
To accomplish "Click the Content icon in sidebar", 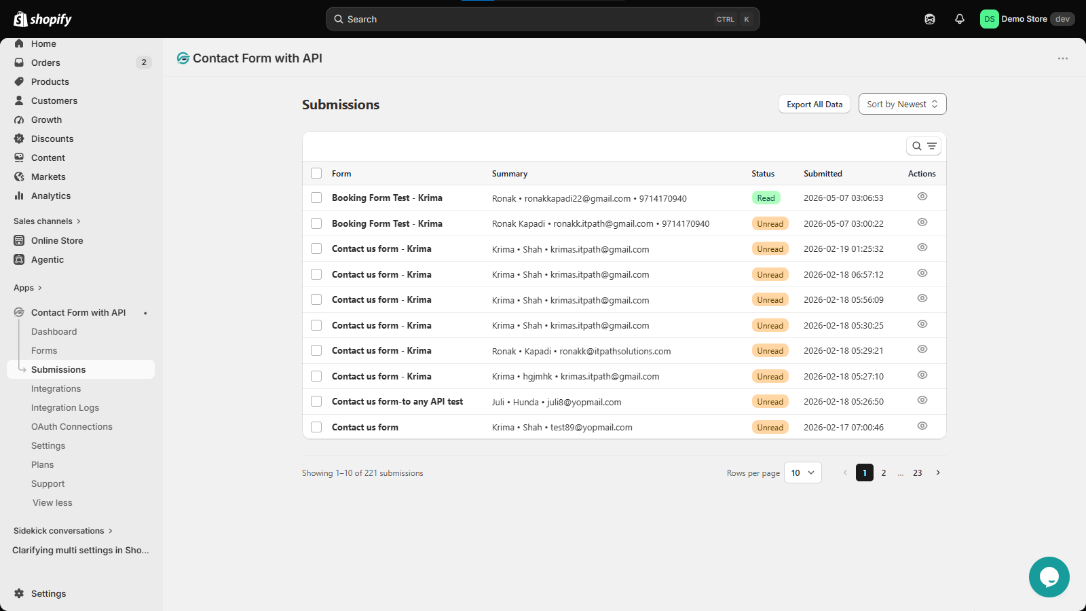I will click(19, 158).
